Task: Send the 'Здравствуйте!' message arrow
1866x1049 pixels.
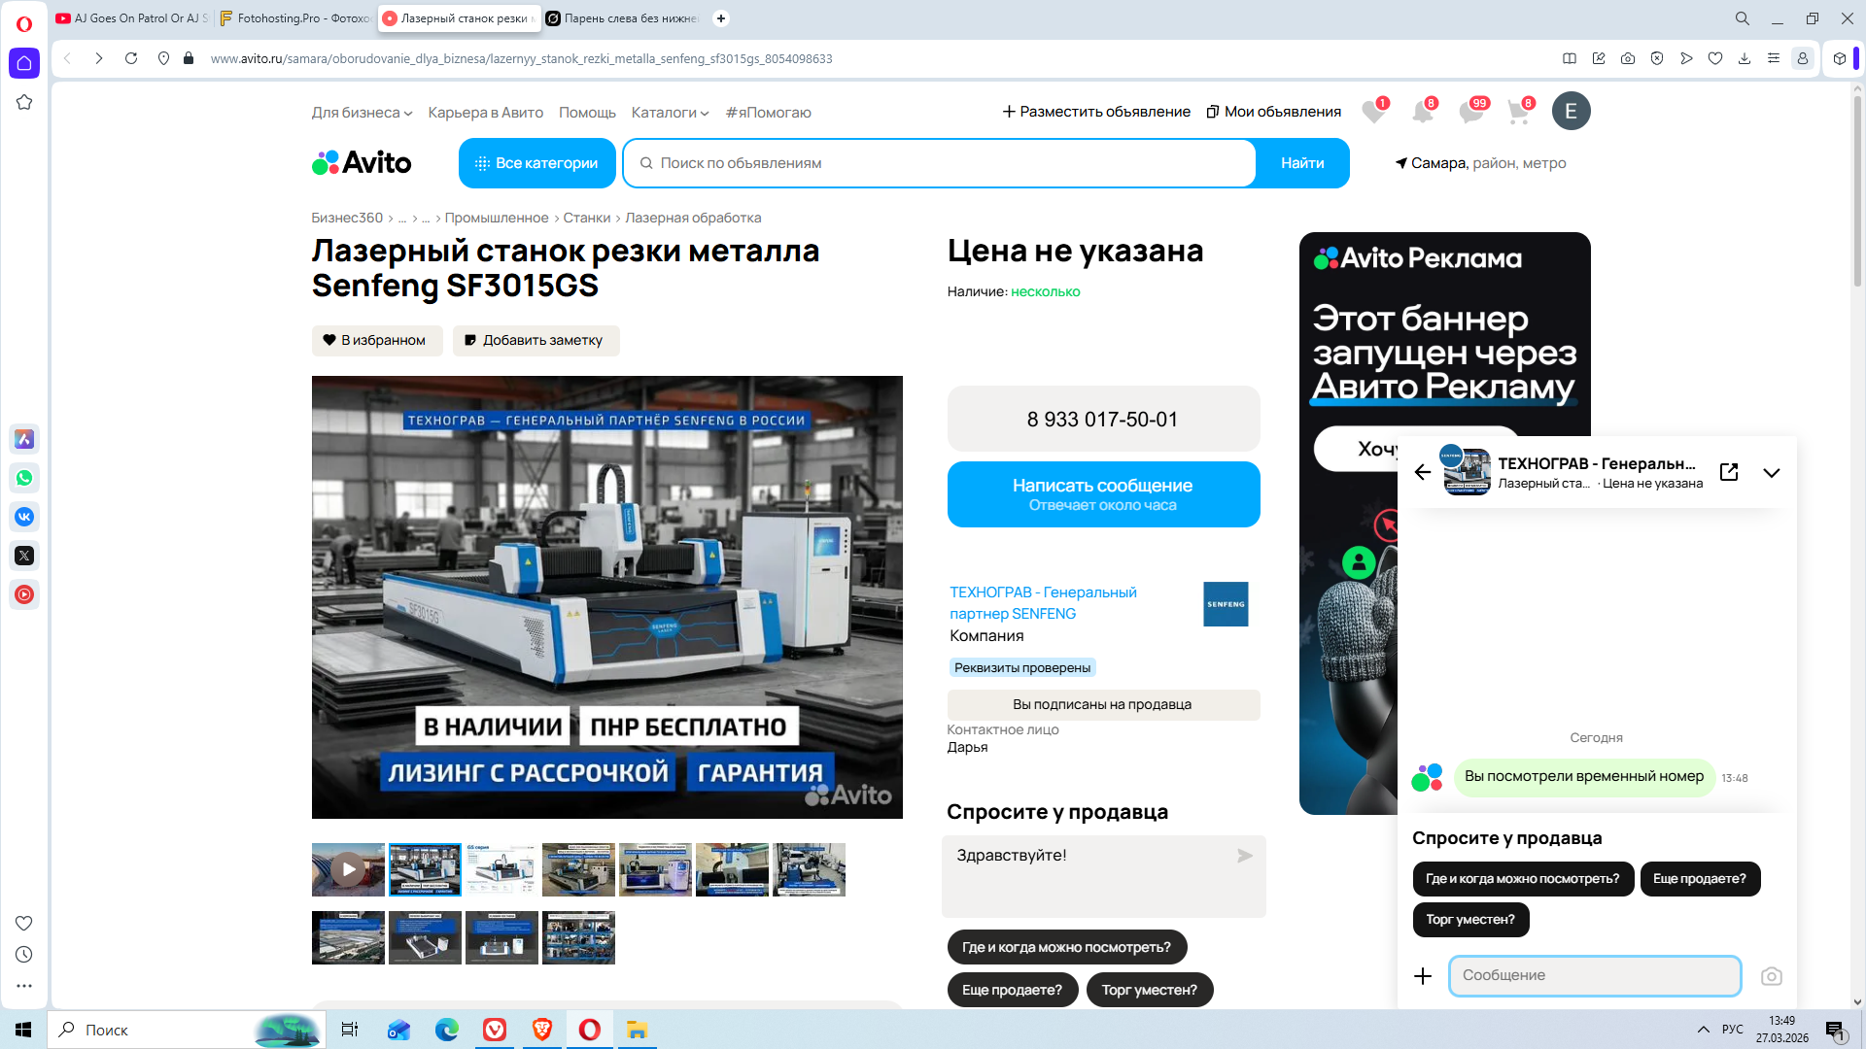Action: pos(1244,856)
